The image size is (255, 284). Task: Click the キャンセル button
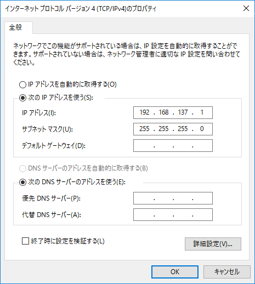[227, 272]
